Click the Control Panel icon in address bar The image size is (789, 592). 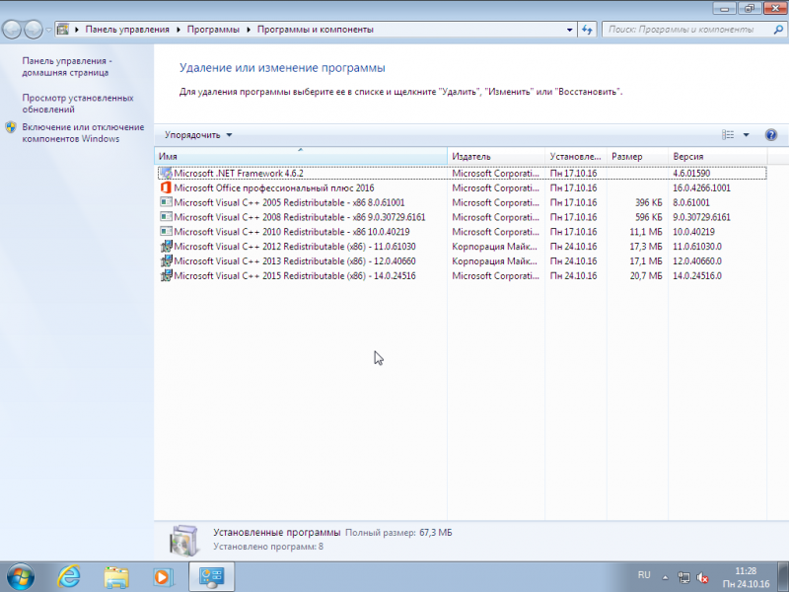(x=62, y=30)
